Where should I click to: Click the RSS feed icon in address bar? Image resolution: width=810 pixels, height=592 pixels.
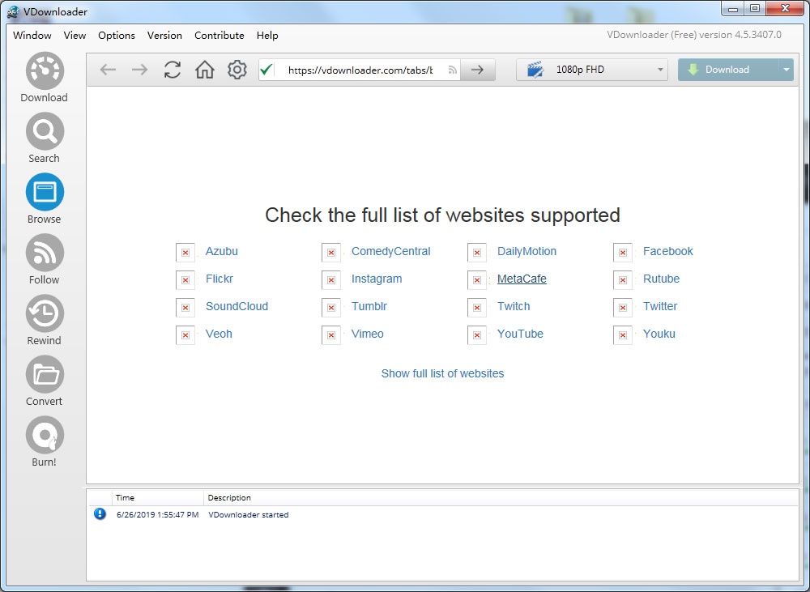(x=453, y=70)
